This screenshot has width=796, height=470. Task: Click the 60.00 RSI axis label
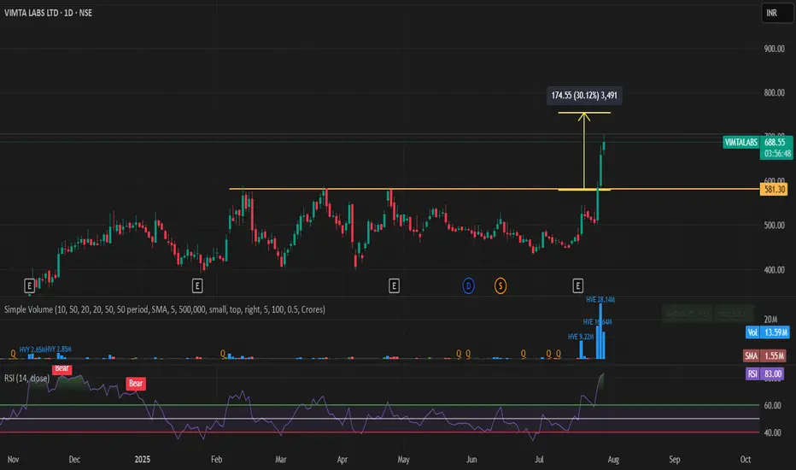(x=773, y=405)
